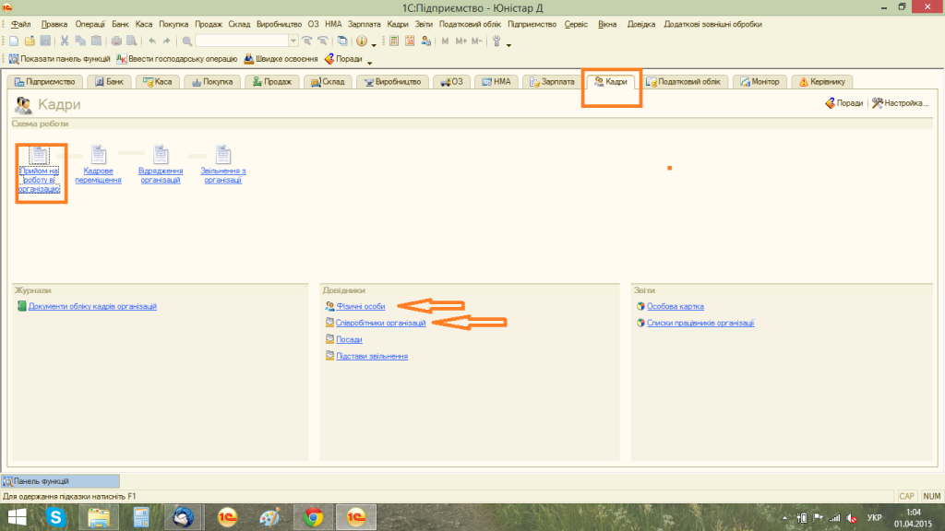The image size is (945, 531).
Task: Click Ввести господарську операцію button
Action: (x=176, y=59)
